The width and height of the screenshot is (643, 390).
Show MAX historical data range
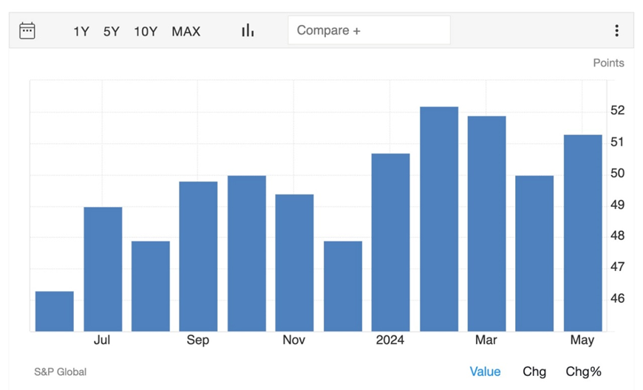click(x=186, y=32)
